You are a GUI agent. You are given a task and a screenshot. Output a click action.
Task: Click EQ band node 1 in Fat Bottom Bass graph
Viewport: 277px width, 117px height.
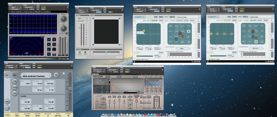pos(144,31)
